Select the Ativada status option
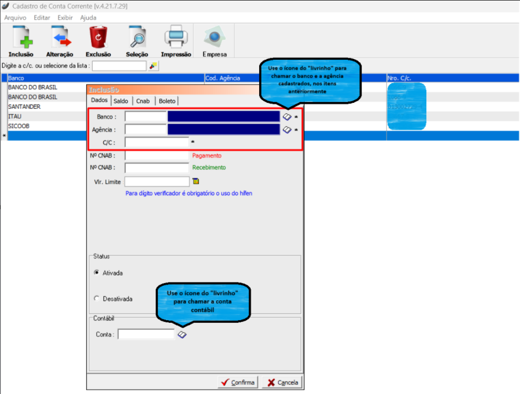 click(x=97, y=273)
